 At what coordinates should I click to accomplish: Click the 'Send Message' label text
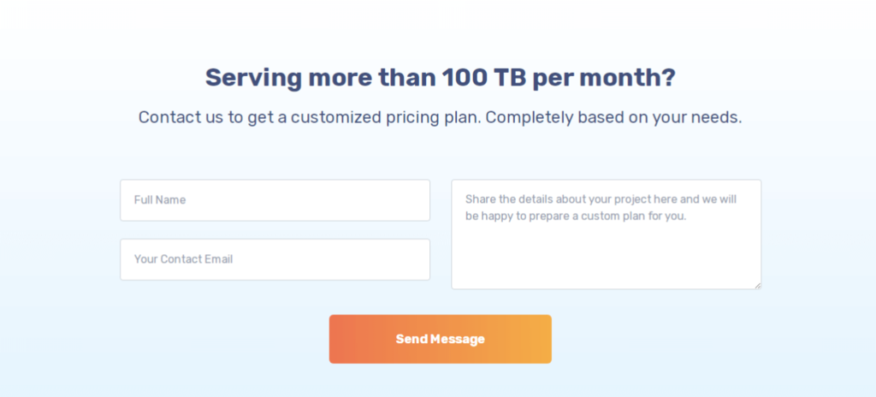tap(440, 339)
